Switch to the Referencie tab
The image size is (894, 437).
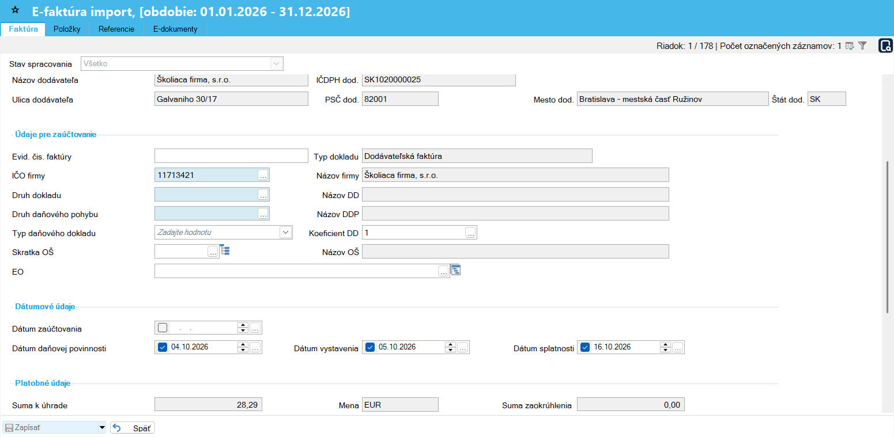(x=116, y=29)
